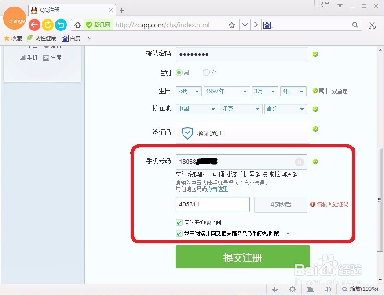This screenshot has width=384, height=295.
Task: Open the 江苏 province dropdown
Action: [x=241, y=109]
